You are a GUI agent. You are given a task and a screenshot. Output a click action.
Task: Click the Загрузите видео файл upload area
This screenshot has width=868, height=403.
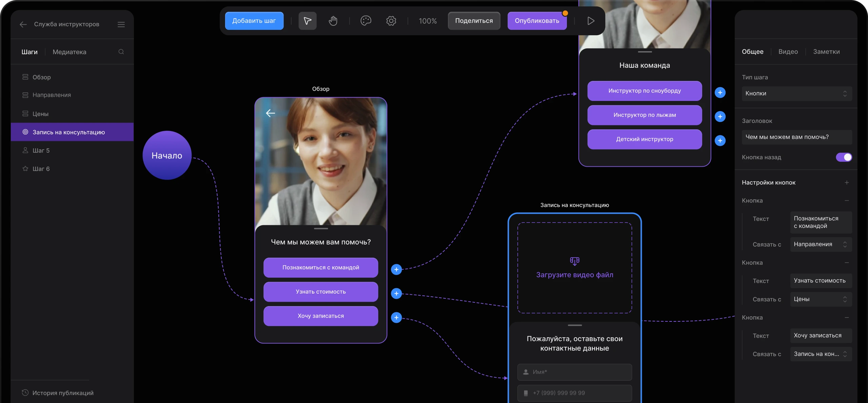pyautogui.click(x=575, y=268)
